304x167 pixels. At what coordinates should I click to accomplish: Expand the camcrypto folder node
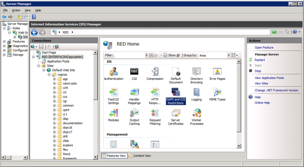click(54, 84)
